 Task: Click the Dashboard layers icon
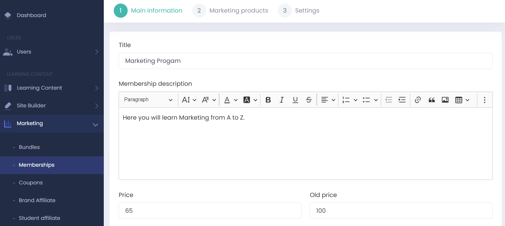tap(8, 15)
